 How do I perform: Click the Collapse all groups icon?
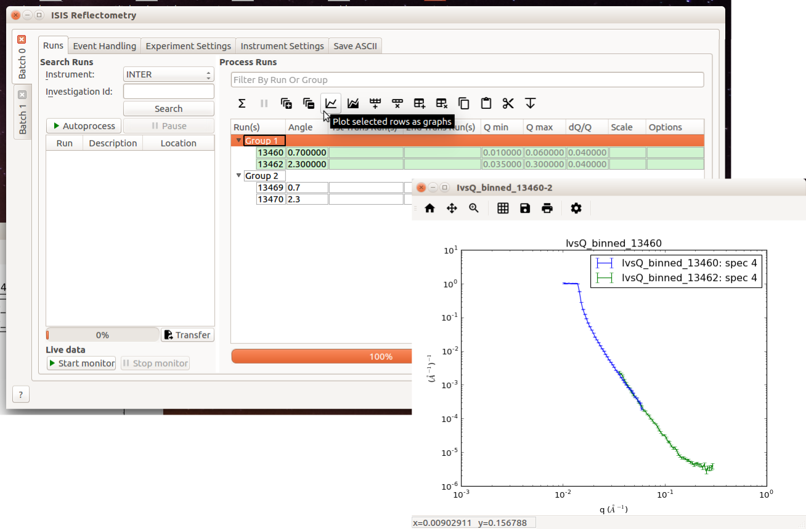click(309, 103)
